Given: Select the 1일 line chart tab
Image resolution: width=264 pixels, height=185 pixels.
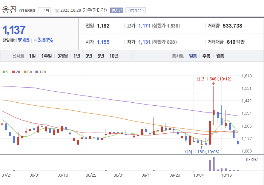Looking at the screenshot, I should coord(32,56).
